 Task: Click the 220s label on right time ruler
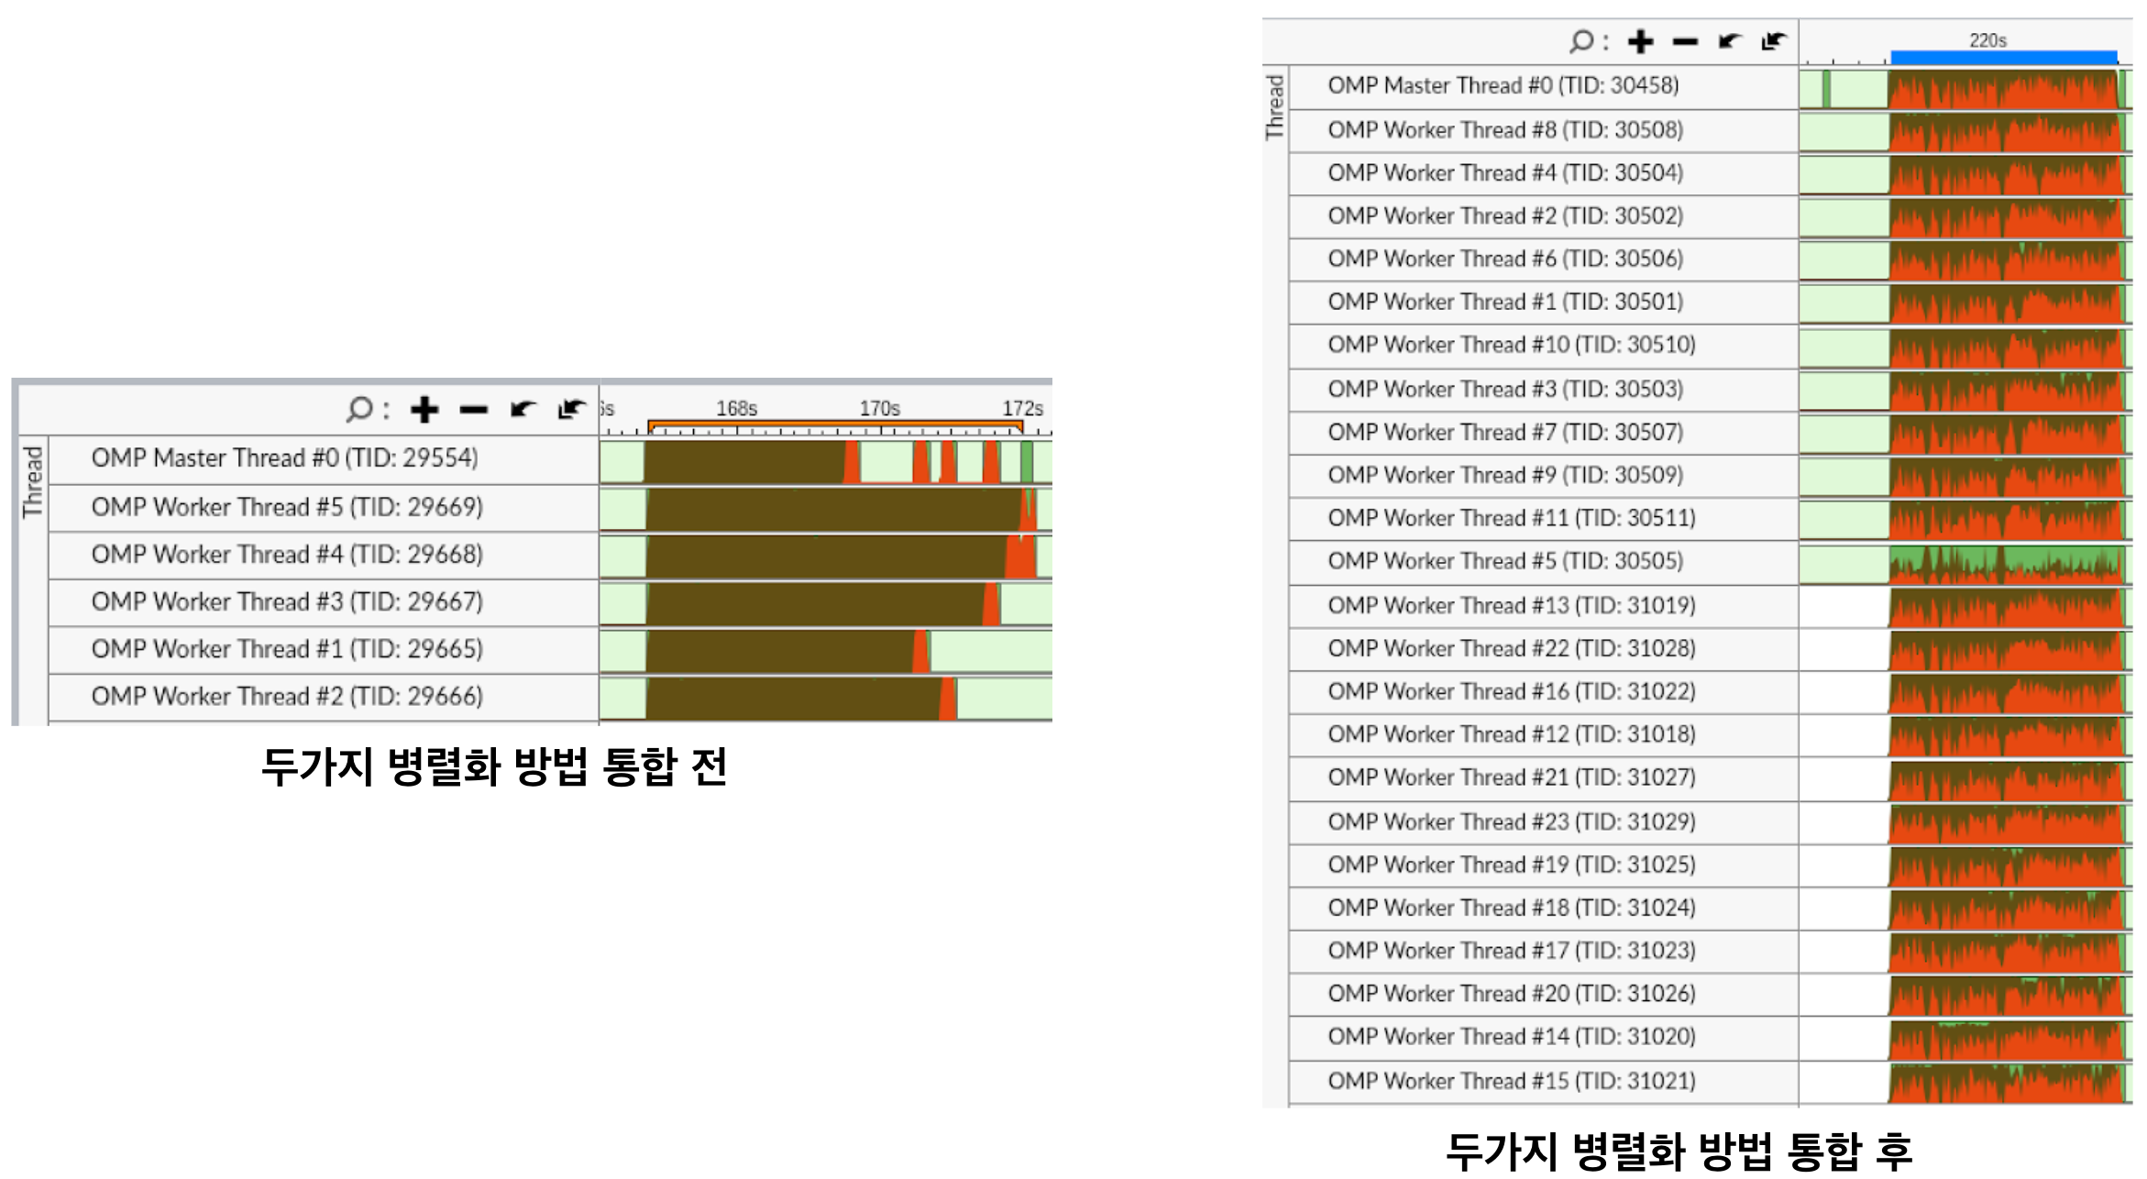point(1988,41)
